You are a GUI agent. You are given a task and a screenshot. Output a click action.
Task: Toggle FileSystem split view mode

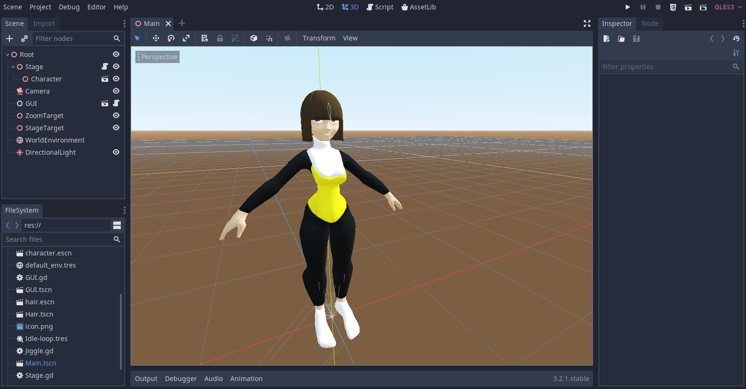tap(118, 225)
